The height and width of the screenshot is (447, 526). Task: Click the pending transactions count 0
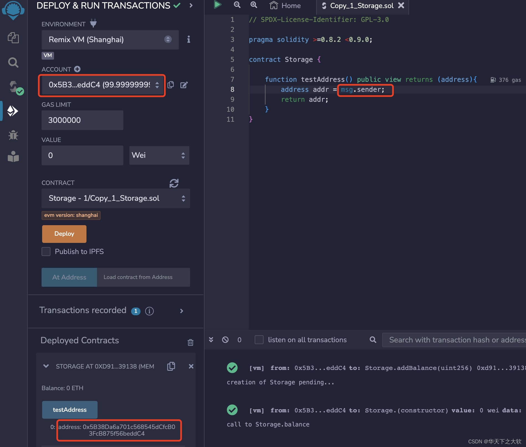tap(239, 340)
